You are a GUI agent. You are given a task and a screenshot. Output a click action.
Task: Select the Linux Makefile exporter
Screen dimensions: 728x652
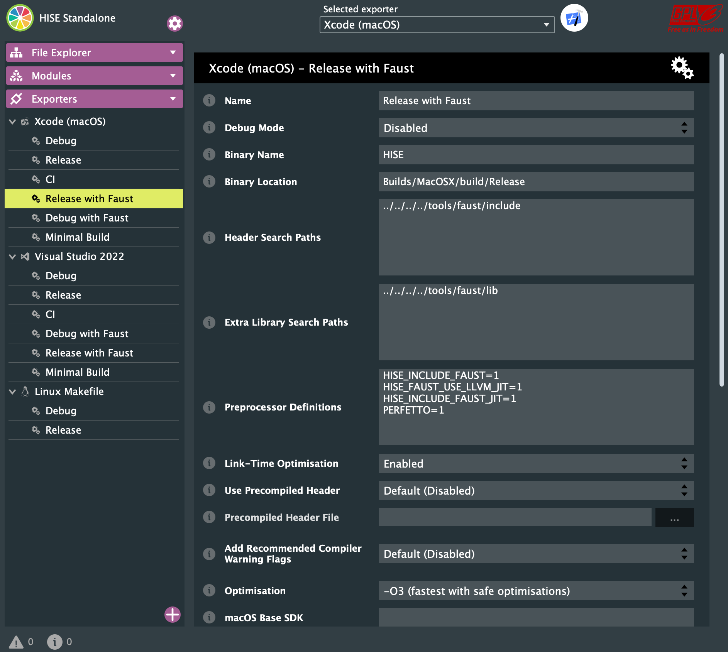tap(94, 392)
